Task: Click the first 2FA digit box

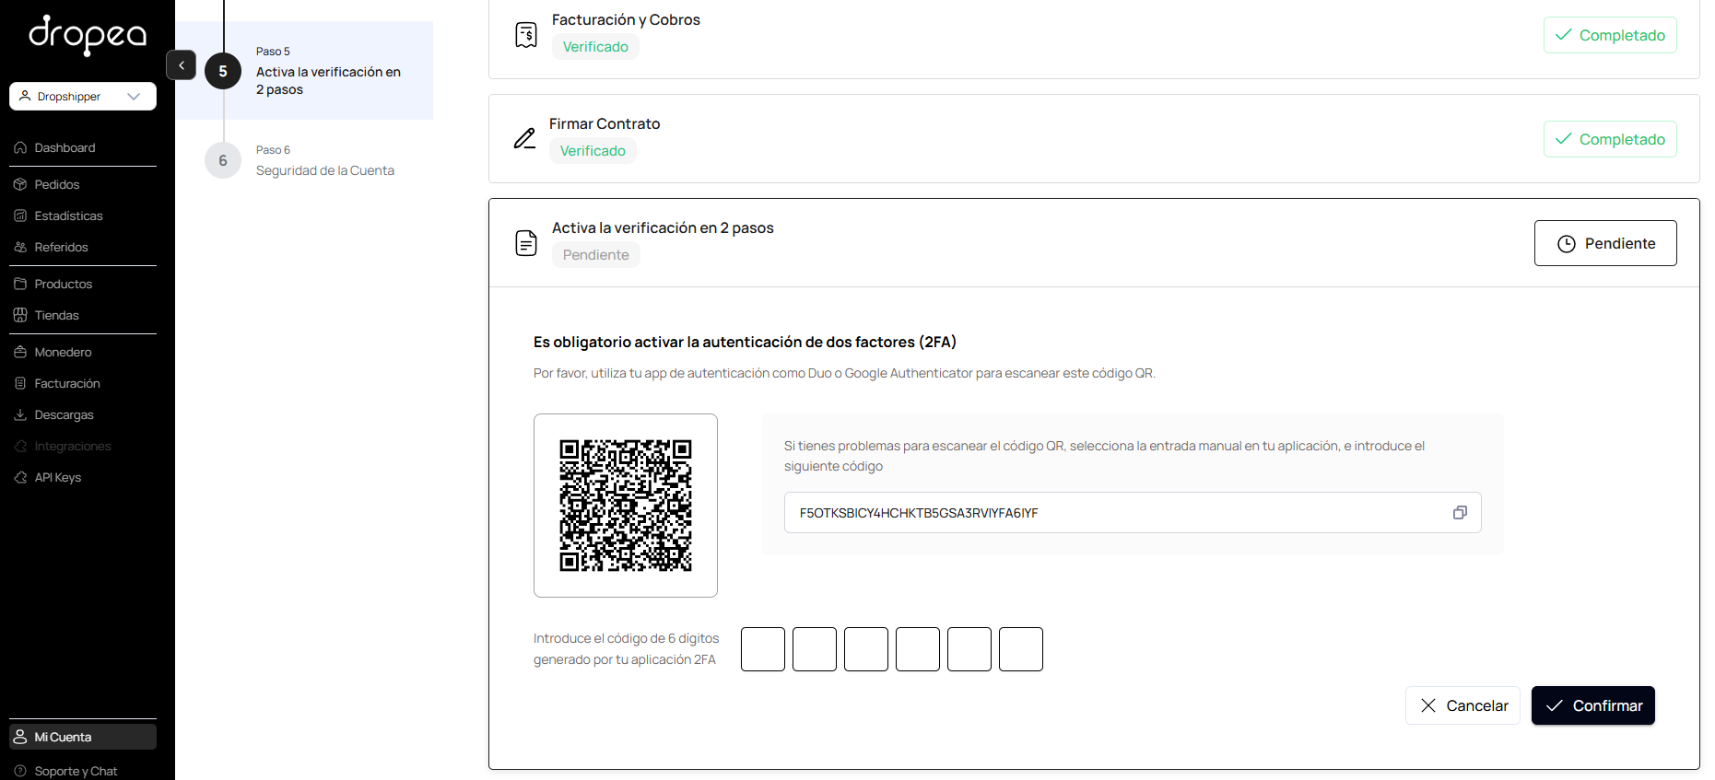Action: click(x=763, y=649)
